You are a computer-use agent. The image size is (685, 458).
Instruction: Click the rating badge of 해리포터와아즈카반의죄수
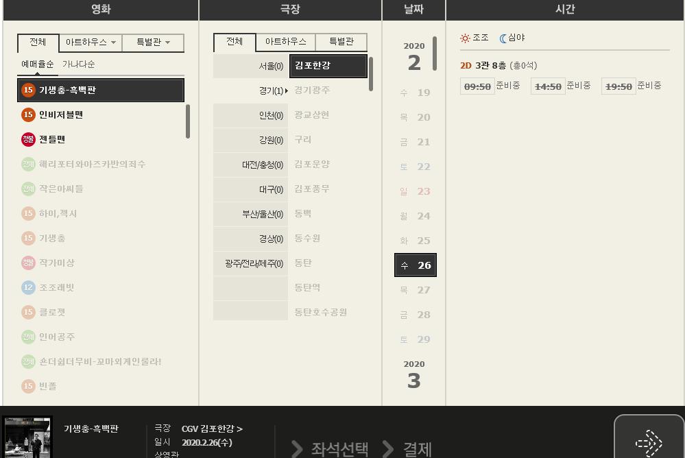pos(28,164)
